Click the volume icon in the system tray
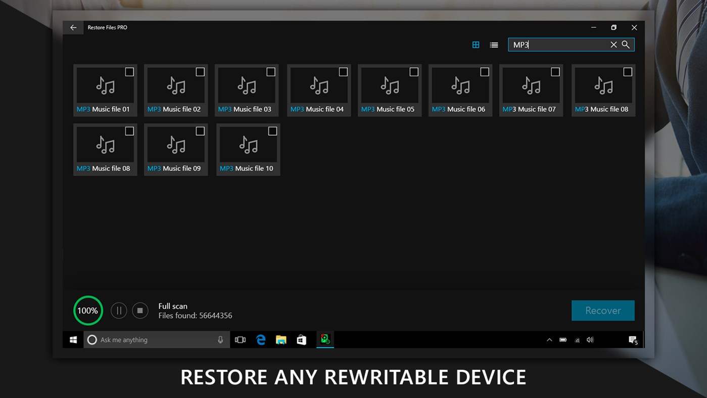Image resolution: width=707 pixels, height=398 pixels. coord(590,339)
